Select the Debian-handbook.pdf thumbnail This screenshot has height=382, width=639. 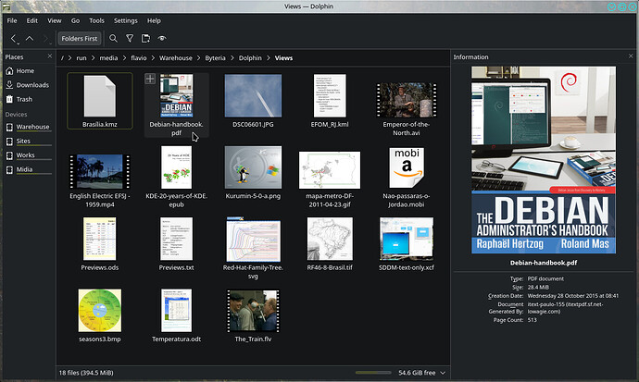click(177, 96)
